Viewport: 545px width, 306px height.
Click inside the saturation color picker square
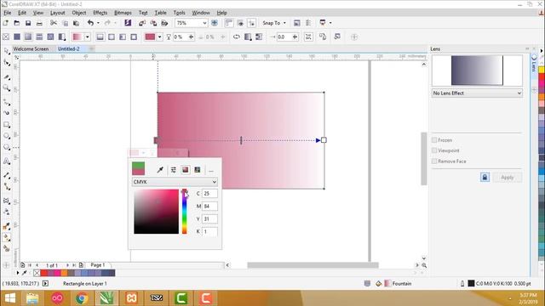pyautogui.click(x=156, y=212)
